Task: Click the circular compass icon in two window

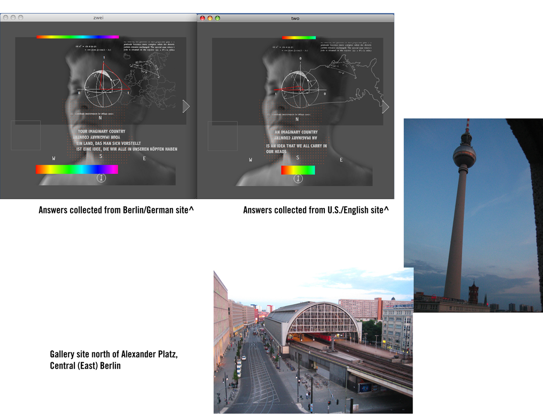Action: click(x=298, y=178)
